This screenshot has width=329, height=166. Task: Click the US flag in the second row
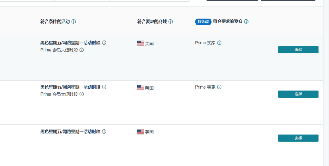(141, 87)
